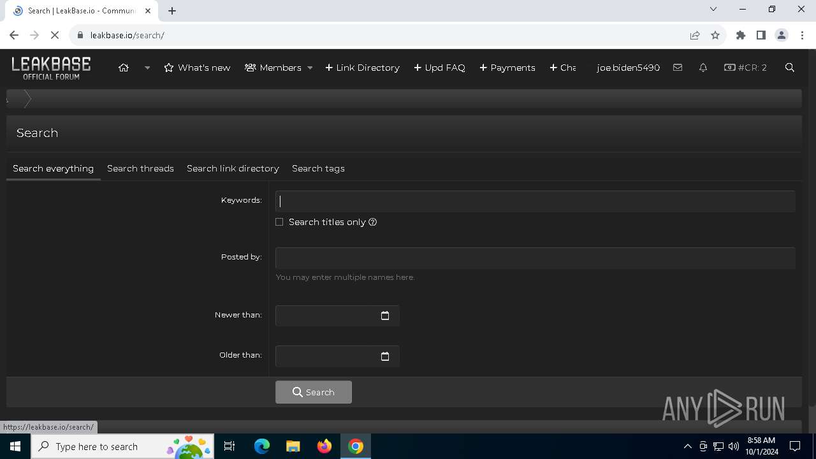The height and width of the screenshot is (459, 816).
Task: Launch Firefox from the taskbar
Action: 324,446
